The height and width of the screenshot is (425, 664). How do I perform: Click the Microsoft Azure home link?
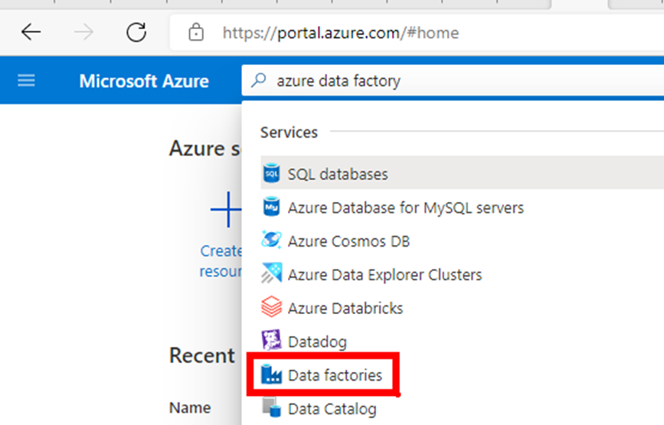coord(144,81)
